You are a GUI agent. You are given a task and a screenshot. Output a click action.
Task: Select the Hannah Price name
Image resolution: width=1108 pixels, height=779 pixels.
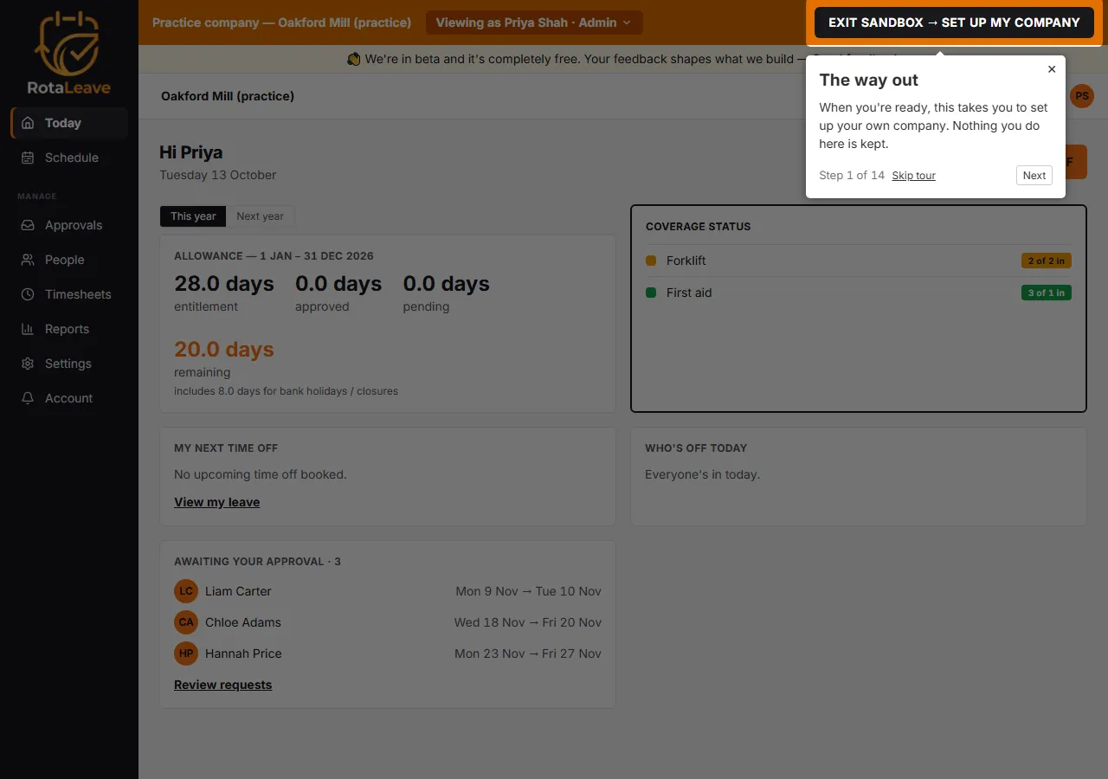point(243,653)
